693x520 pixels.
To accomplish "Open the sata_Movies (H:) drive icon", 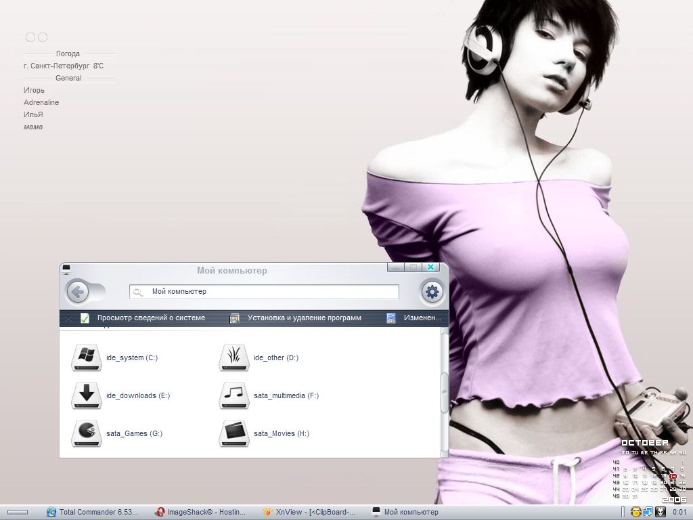I will coord(233,433).
